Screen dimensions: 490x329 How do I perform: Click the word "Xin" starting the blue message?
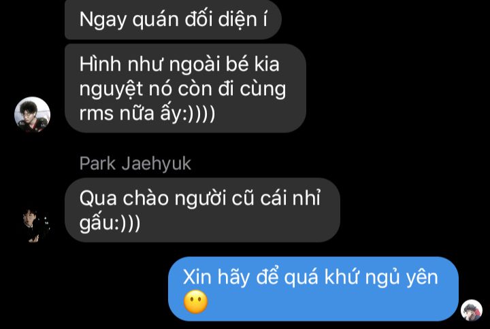point(197,277)
